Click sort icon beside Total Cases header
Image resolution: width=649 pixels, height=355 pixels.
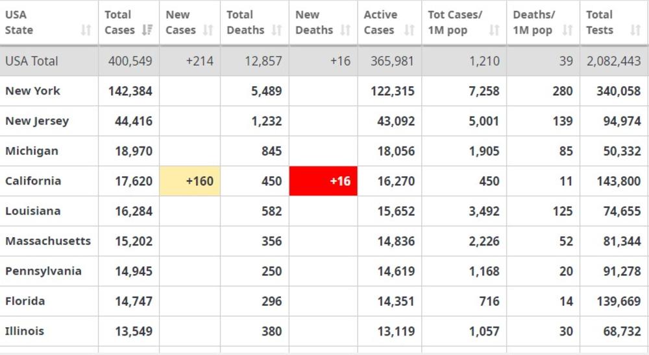pos(147,30)
